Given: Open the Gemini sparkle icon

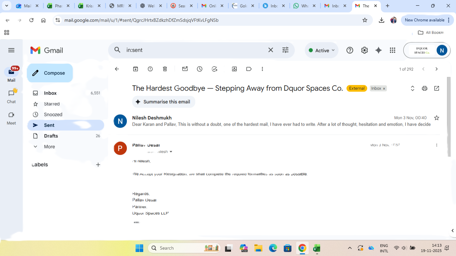Looking at the screenshot, I should pyautogui.click(x=379, y=50).
